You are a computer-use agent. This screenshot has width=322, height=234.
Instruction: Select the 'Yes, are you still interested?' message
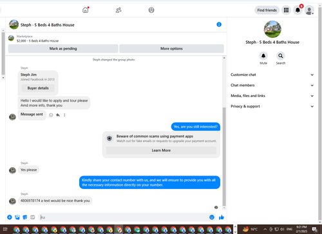196,127
